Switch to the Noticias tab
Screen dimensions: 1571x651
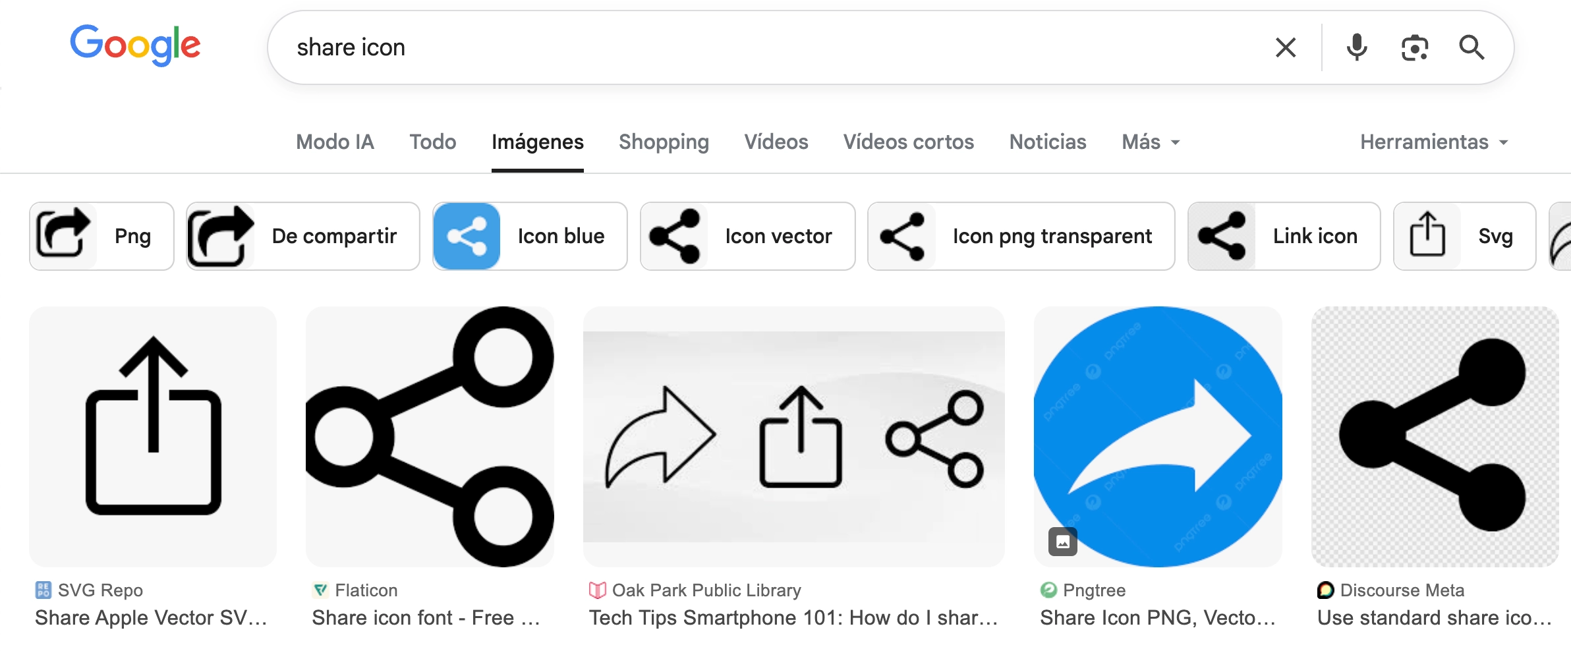[x=1048, y=142]
